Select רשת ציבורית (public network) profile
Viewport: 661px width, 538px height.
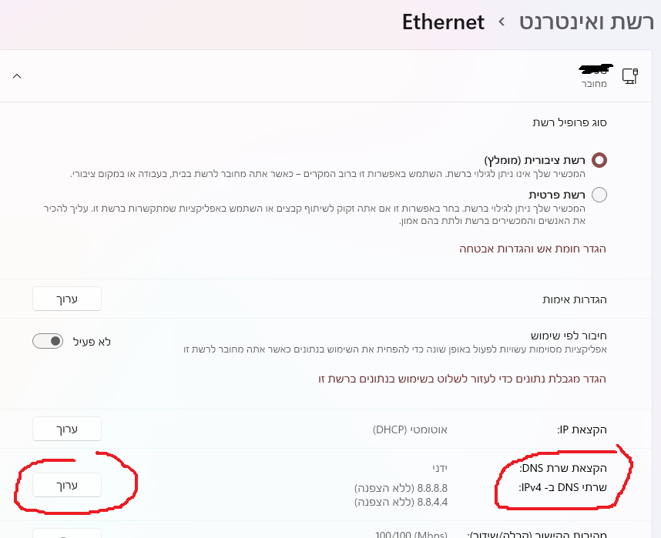click(599, 160)
